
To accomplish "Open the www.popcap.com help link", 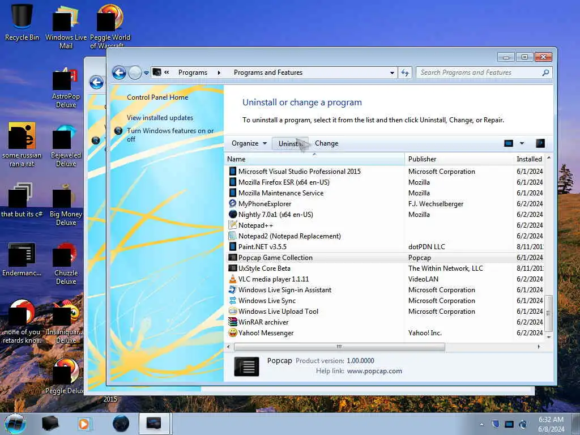I will tap(375, 371).
